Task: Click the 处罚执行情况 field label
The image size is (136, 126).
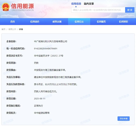Action: [14, 106]
